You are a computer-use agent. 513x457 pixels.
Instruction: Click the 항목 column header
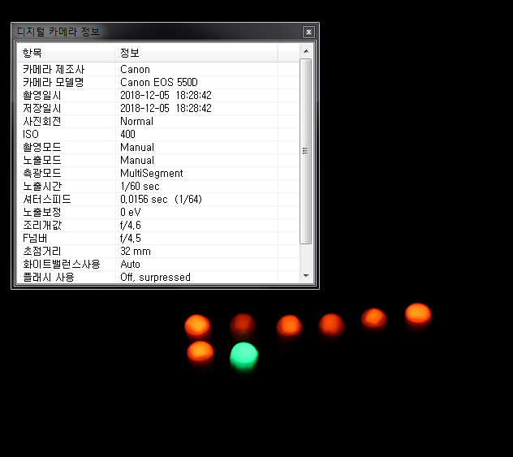click(66, 53)
